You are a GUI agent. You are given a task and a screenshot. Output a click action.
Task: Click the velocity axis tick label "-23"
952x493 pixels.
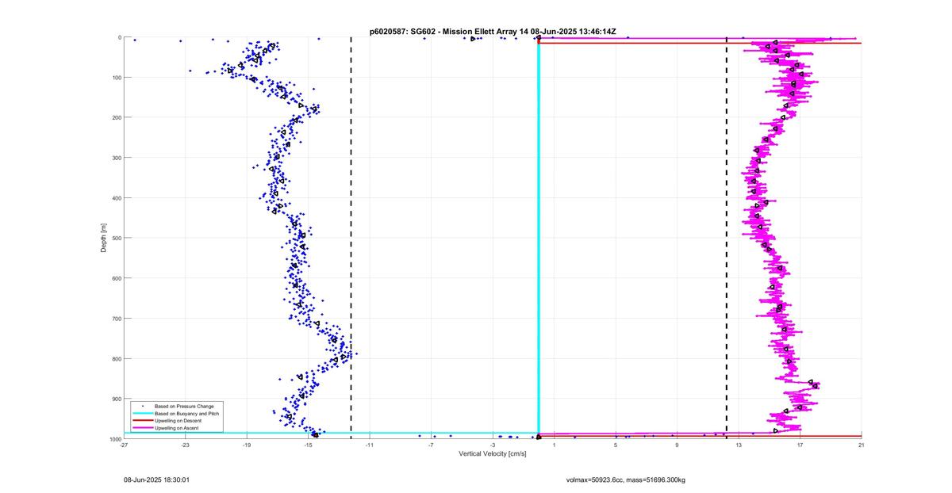(x=185, y=445)
